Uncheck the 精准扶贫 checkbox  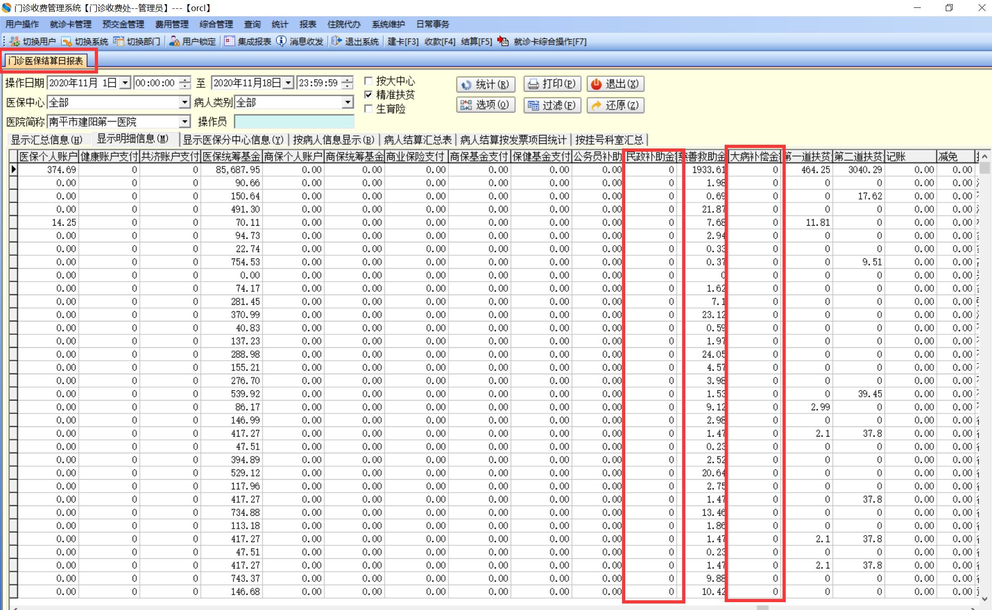pyautogui.click(x=369, y=95)
